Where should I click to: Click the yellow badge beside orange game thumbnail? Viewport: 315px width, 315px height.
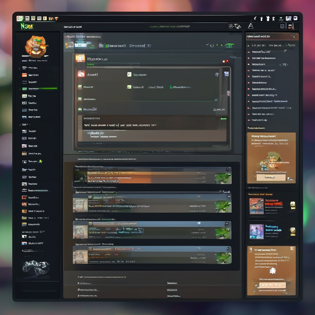click(x=292, y=205)
